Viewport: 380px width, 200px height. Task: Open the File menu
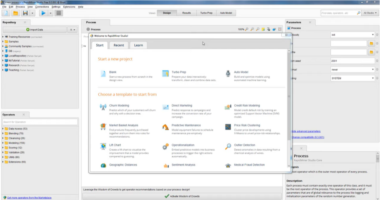[4, 7]
